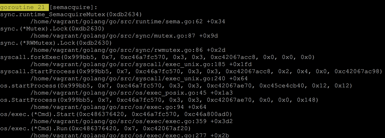The width and height of the screenshot is (385, 138).
Task: Click the os/exec.(*Cmd).Run call line
Action: [95, 128]
